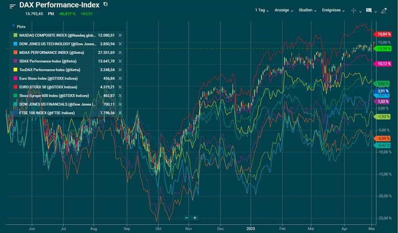
Task: Remove the FTSE 100 INDEX plot
Action: (120, 113)
